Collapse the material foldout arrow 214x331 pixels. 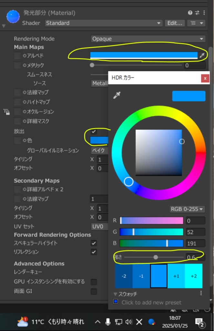(4, 26)
